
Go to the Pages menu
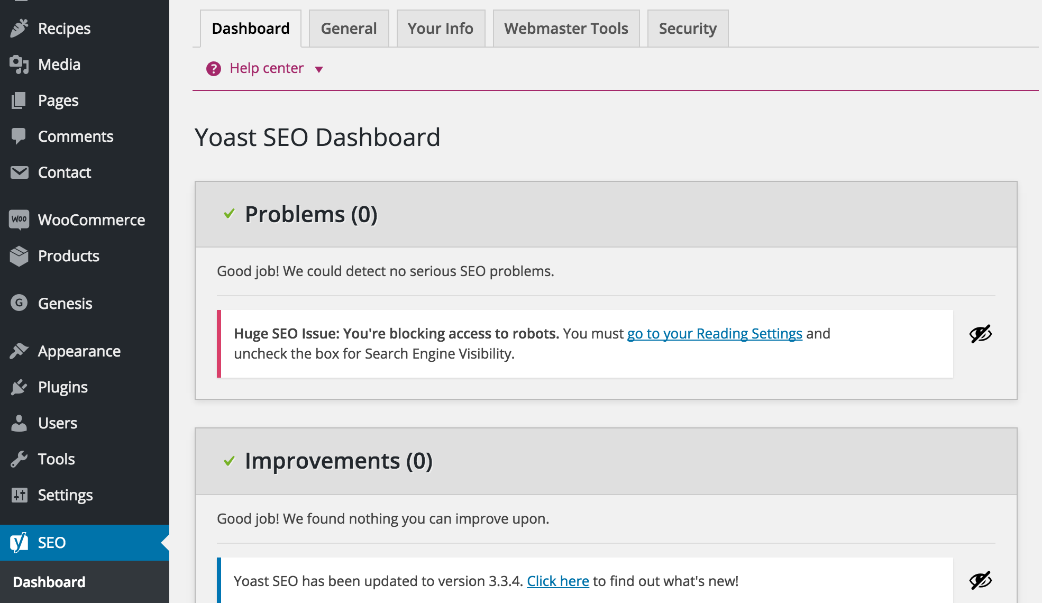pyautogui.click(x=85, y=100)
